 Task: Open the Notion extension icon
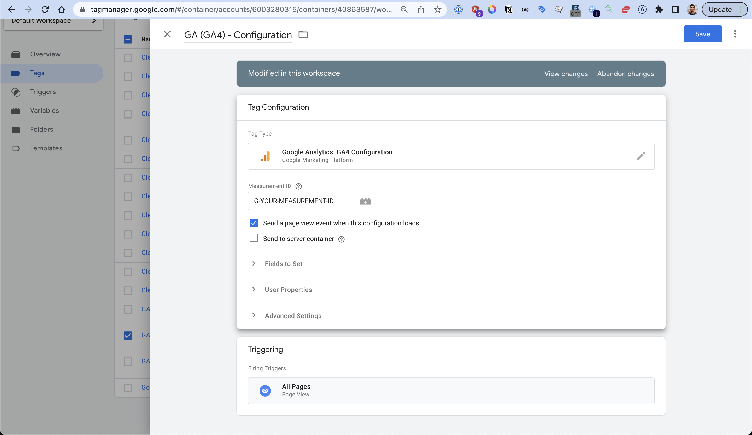pyautogui.click(x=508, y=10)
